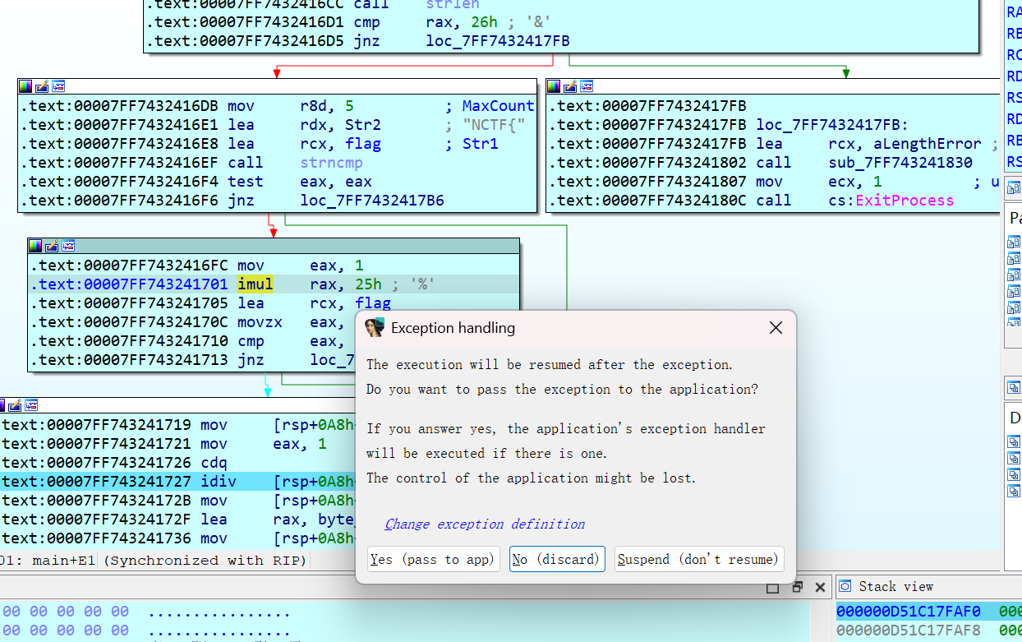Set node color of the idiv block
The image size is (1022, 642).
point(2,404)
